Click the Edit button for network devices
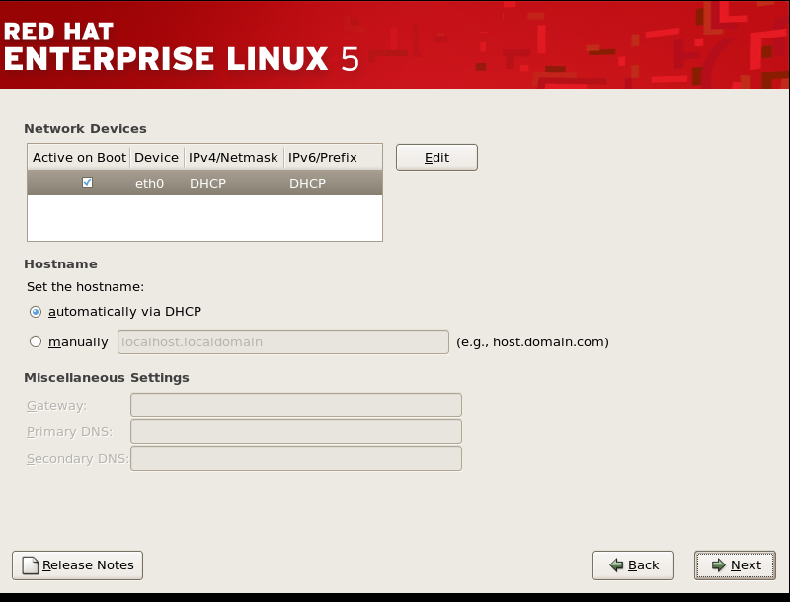Image resolution: width=790 pixels, height=602 pixels. click(435, 156)
